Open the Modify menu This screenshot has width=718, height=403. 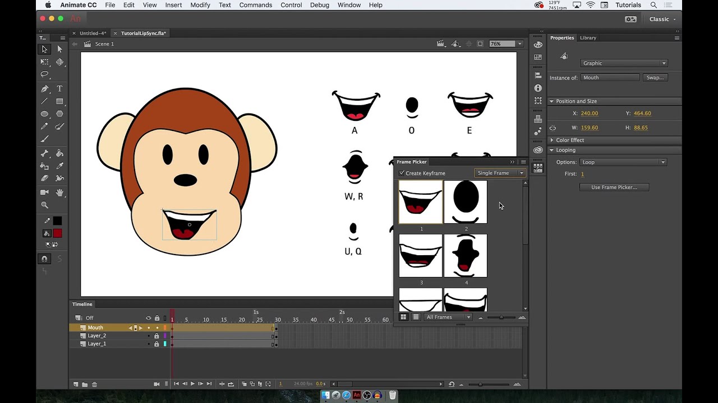200,5
